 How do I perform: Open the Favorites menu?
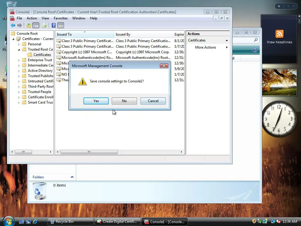61,18
